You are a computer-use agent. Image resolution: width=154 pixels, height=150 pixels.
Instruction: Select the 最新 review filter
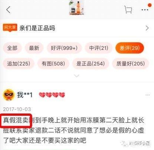pyautogui.click(x=34, y=48)
